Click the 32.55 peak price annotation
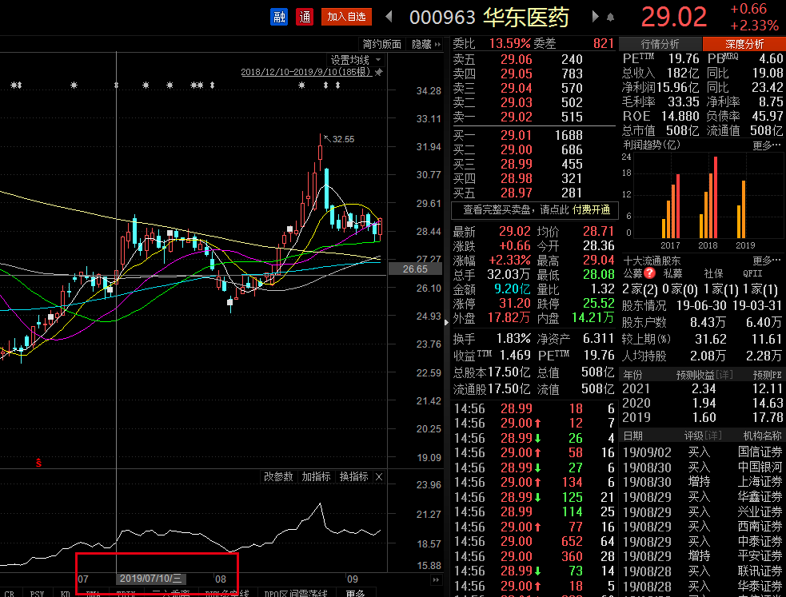786x597 pixels. pyautogui.click(x=343, y=139)
